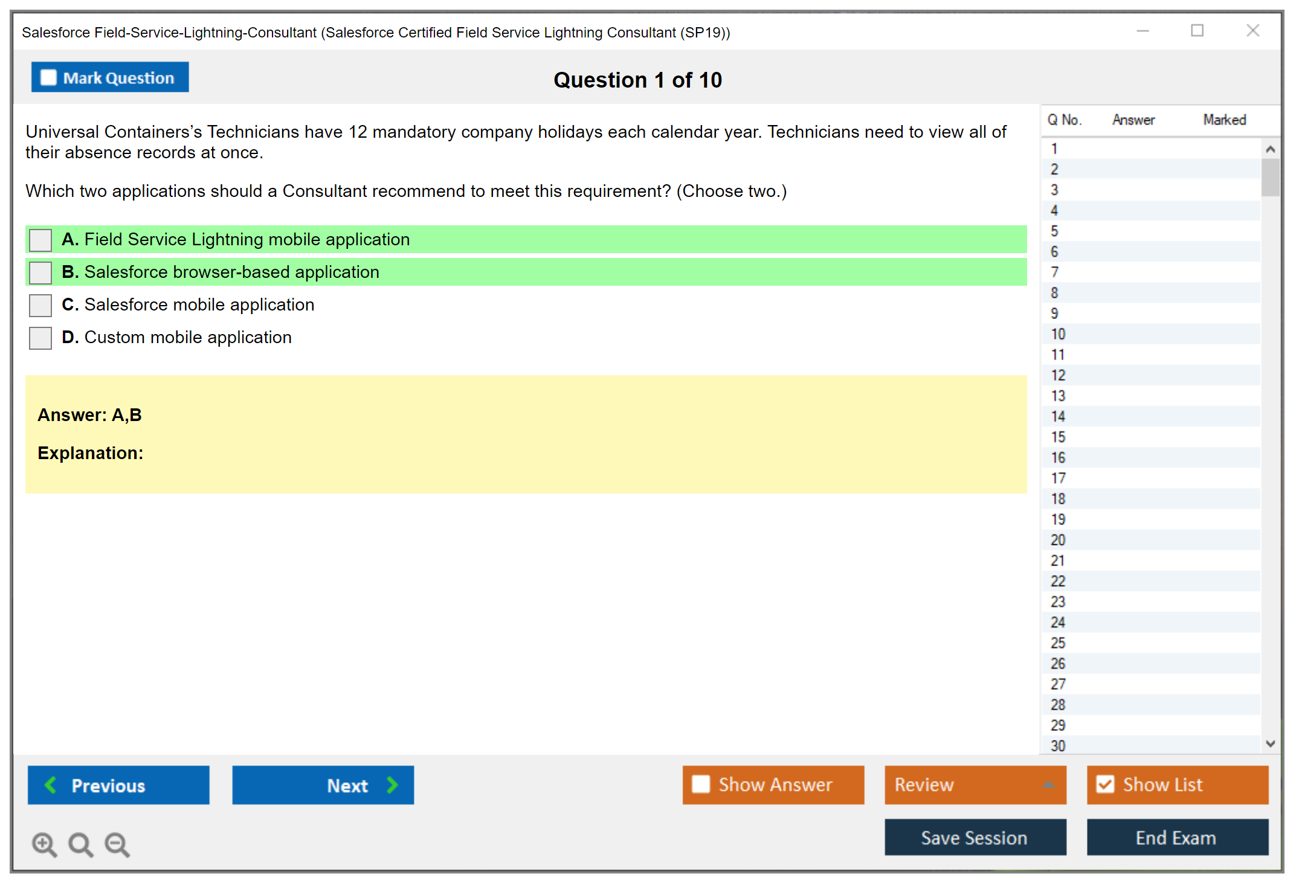Check option A Field Service Lightning mobile
The height and width of the screenshot is (888, 1299).
click(x=40, y=240)
